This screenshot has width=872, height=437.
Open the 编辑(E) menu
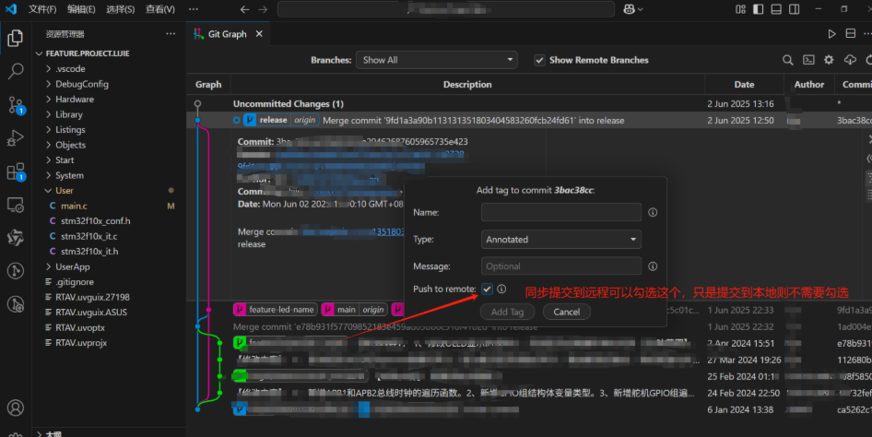point(81,9)
